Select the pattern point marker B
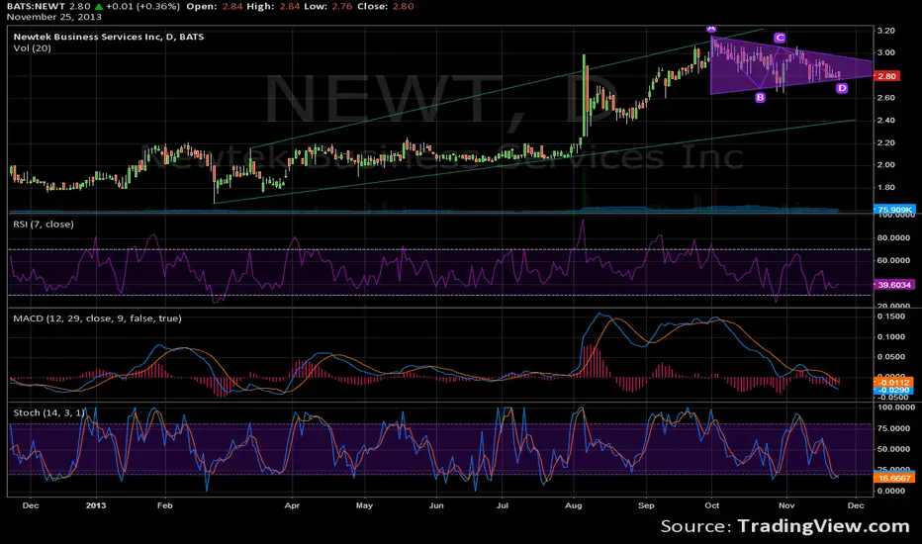Screen dimensions: 922x544 (x=761, y=97)
